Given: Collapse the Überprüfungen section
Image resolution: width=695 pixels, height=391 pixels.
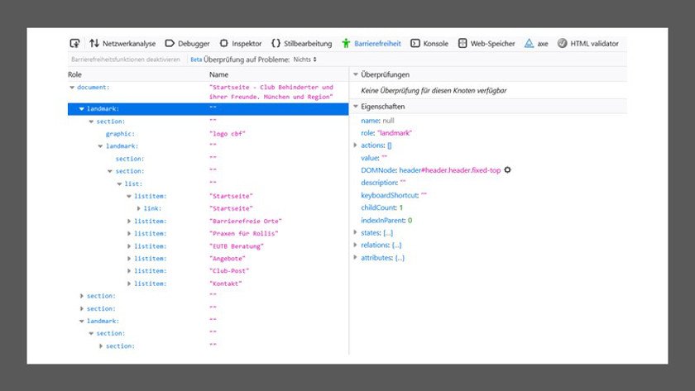Looking at the screenshot, I should [356, 74].
